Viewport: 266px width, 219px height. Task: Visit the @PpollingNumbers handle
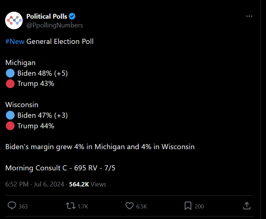(x=55, y=25)
